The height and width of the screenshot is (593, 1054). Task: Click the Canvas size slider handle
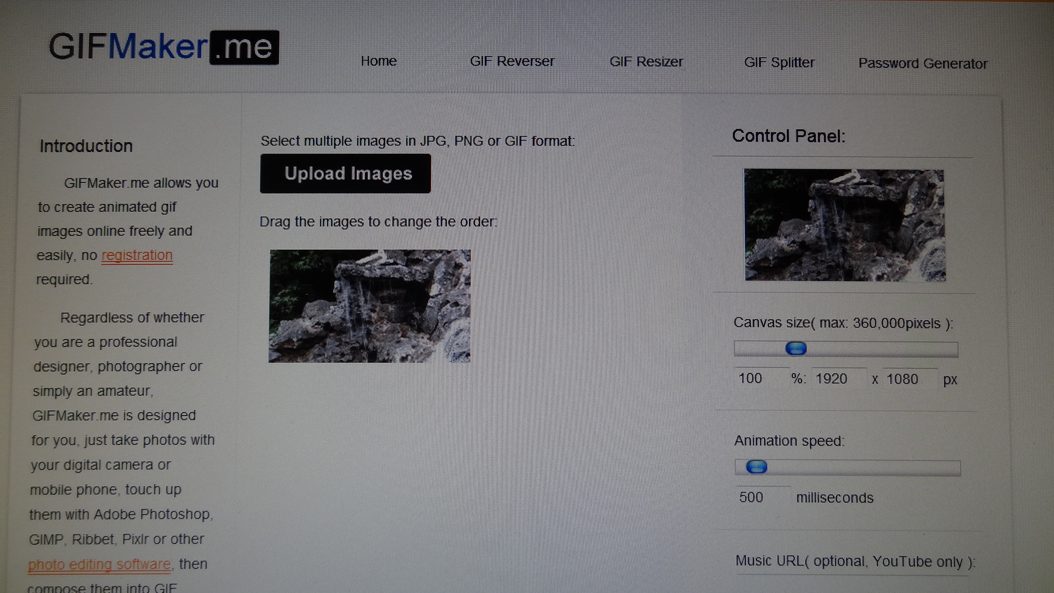pyautogui.click(x=796, y=348)
